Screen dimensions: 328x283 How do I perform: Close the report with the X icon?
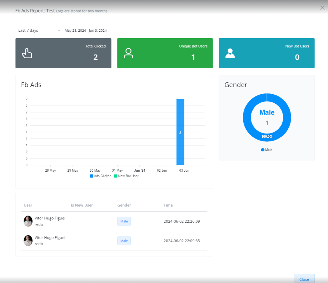tap(322, 8)
